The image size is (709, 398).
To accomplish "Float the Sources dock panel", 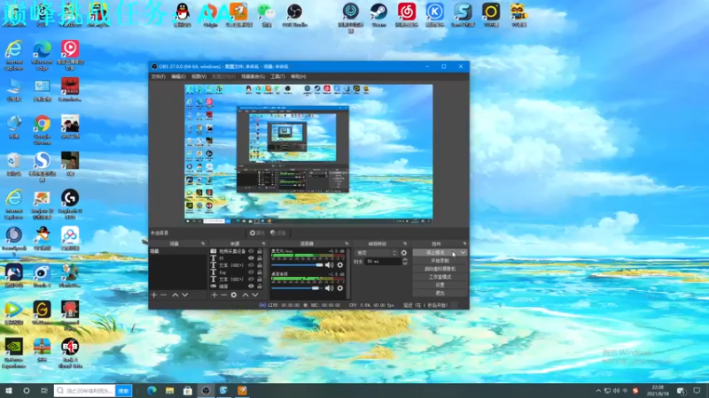I will point(263,244).
